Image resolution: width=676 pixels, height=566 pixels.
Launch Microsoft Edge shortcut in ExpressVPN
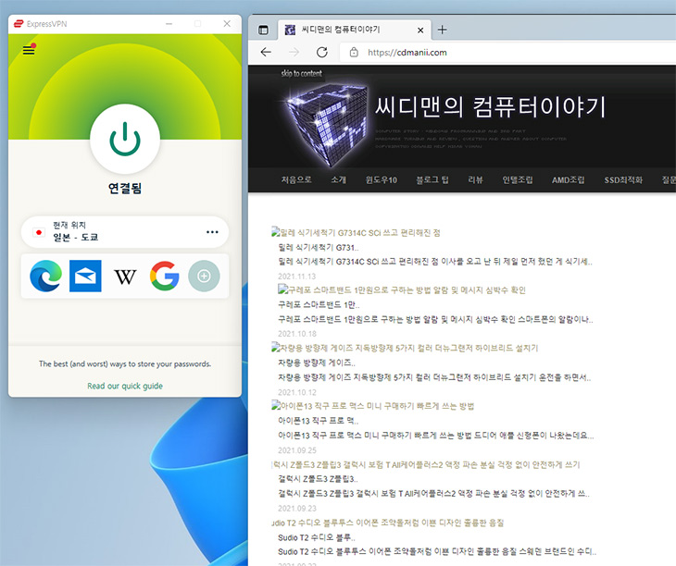click(45, 276)
